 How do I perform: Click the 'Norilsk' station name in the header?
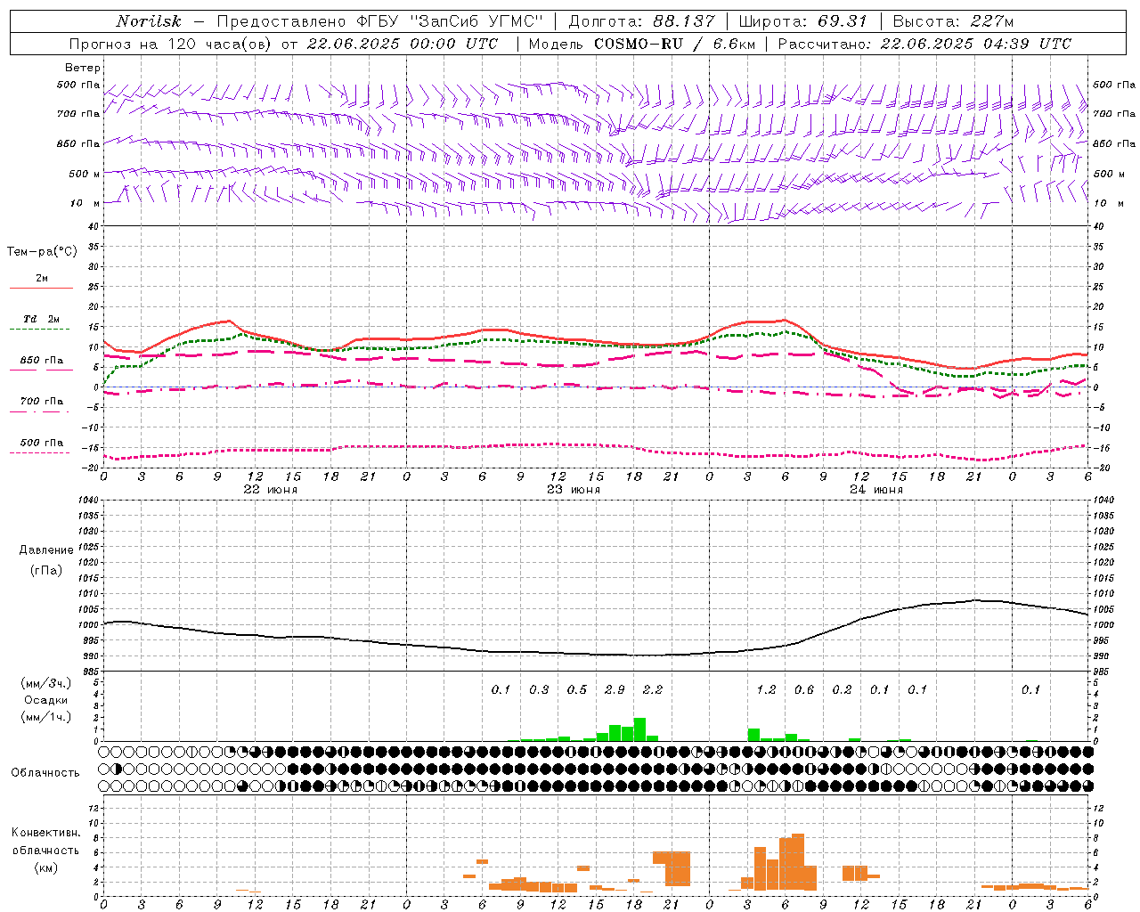(x=148, y=21)
